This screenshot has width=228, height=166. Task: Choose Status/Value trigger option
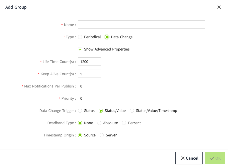click(x=101, y=111)
